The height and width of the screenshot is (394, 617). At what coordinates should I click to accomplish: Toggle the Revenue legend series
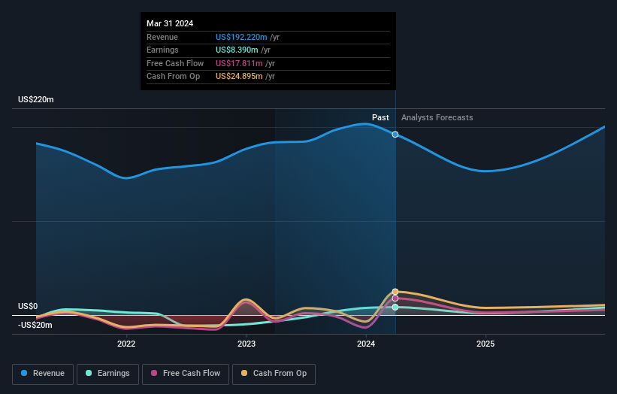coord(43,374)
